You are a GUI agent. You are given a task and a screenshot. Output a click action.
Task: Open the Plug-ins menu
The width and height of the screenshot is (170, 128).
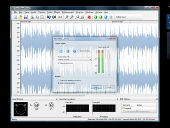80,12
